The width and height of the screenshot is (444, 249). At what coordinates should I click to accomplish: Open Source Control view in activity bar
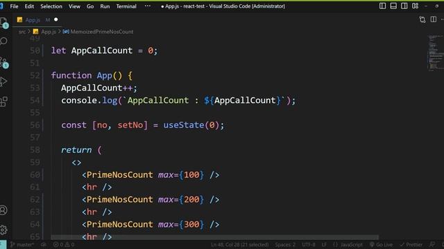pos(4,63)
